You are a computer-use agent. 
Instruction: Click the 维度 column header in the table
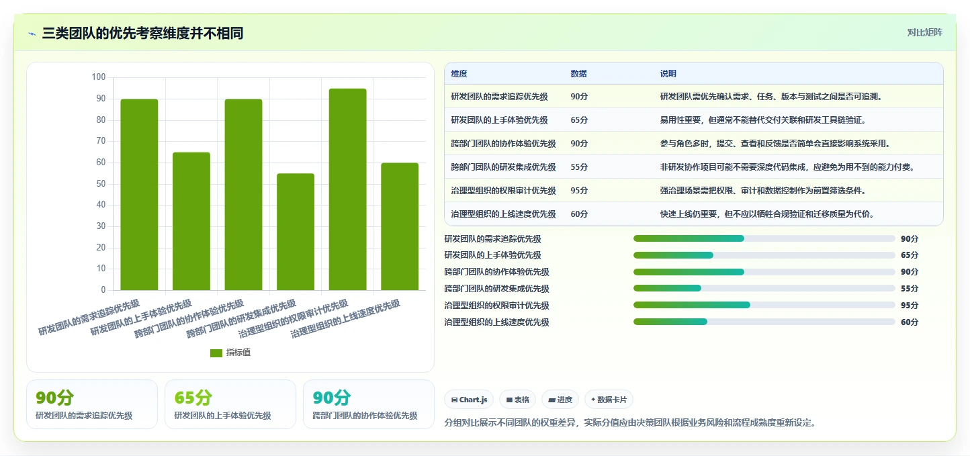(459, 73)
